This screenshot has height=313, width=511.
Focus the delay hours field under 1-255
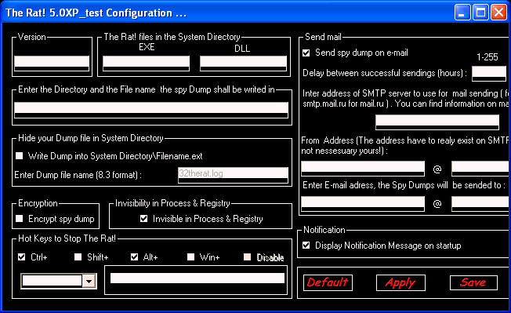click(489, 74)
